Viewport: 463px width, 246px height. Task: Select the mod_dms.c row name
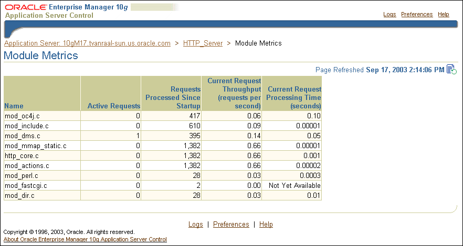coord(23,136)
